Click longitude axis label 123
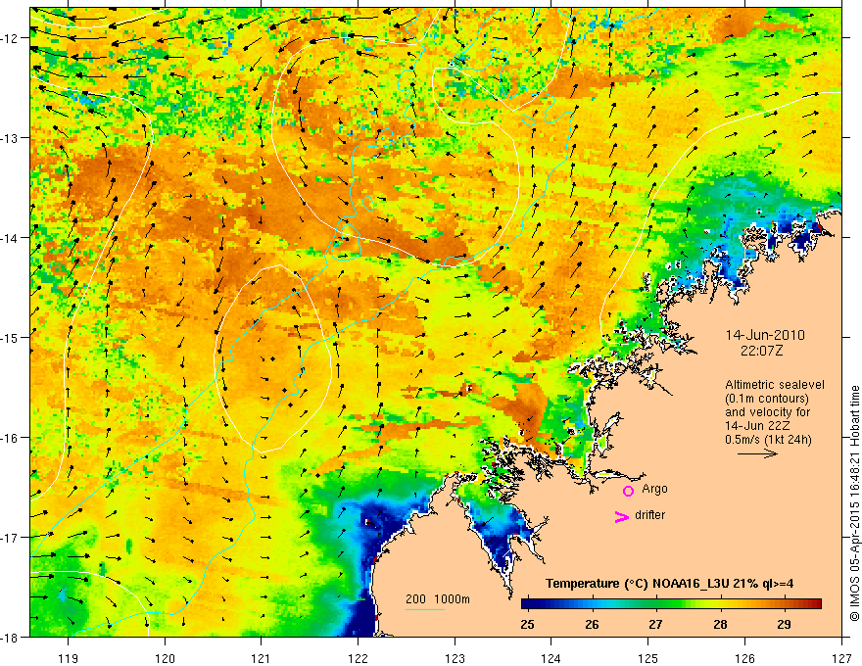 point(455,659)
